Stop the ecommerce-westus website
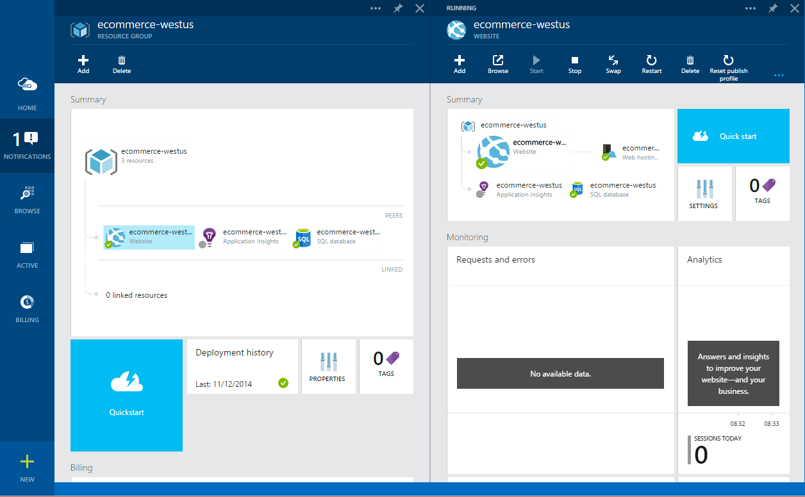The image size is (805, 497). coord(575,63)
